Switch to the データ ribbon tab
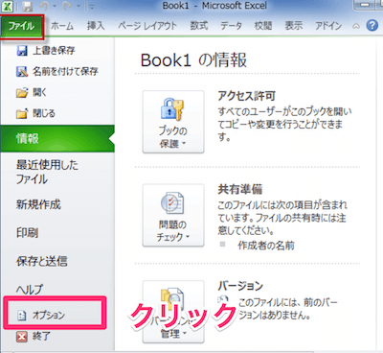This screenshot has width=383, height=353. [231, 26]
